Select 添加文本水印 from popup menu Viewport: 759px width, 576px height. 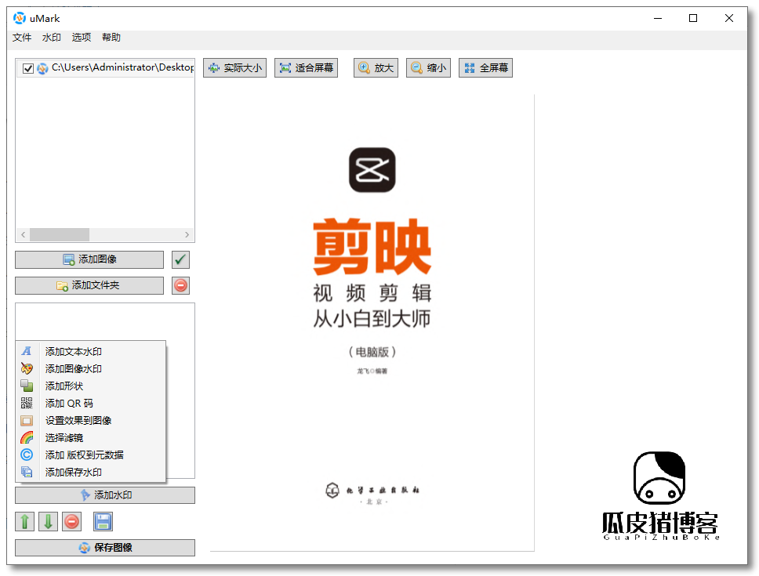[x=74, y=352]
